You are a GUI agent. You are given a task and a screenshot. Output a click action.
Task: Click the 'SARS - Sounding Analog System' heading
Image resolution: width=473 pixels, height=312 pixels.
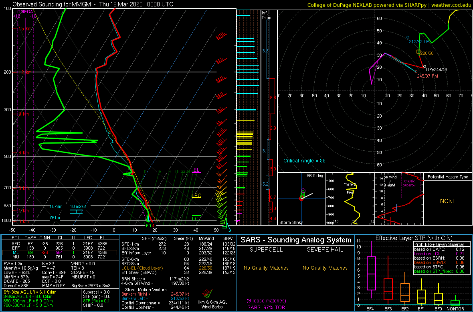[x=296, y=240]
